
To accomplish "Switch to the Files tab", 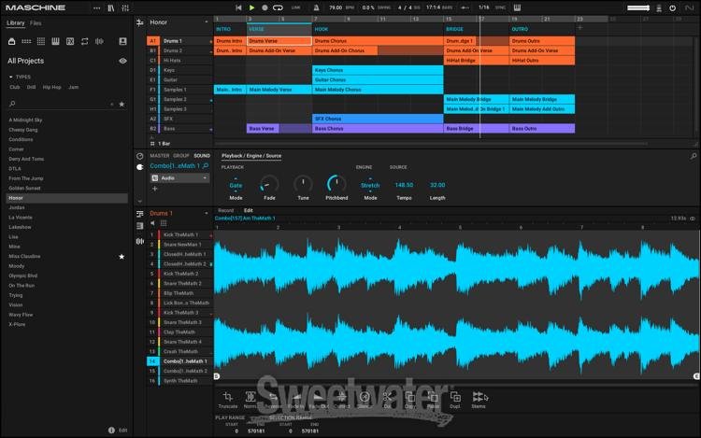I will (36, 22).
